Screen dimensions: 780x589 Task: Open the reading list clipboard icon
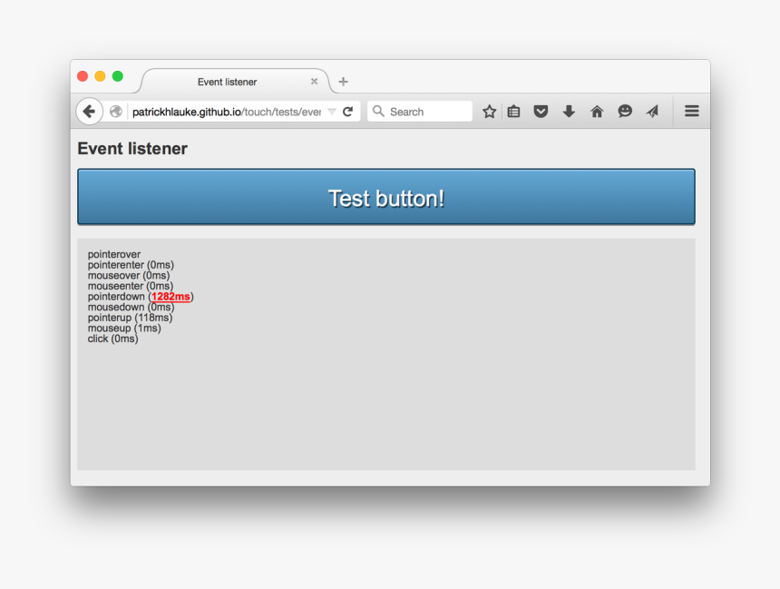tap(513, 111)
